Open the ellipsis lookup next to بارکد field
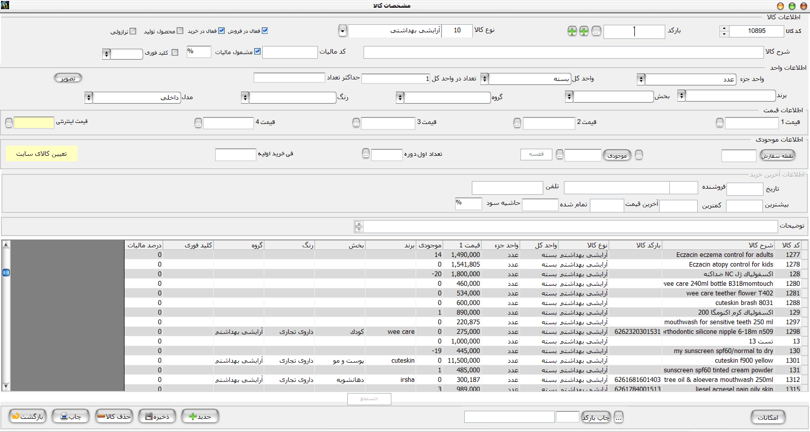 [x=596, y=31]
